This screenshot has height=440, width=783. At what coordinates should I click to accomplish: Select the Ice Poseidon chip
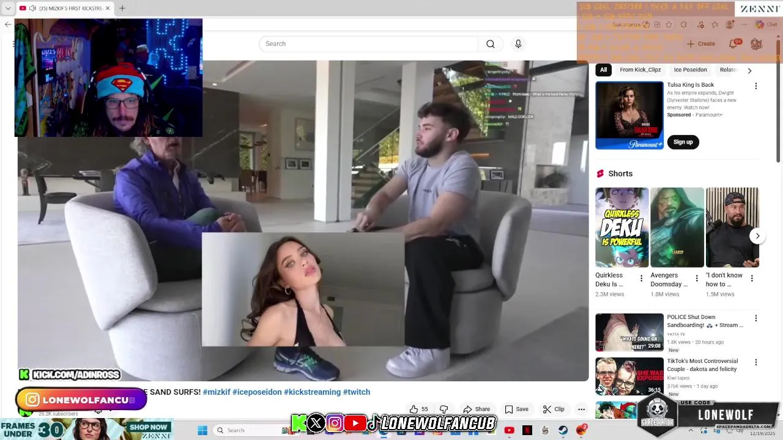point(690,70)
